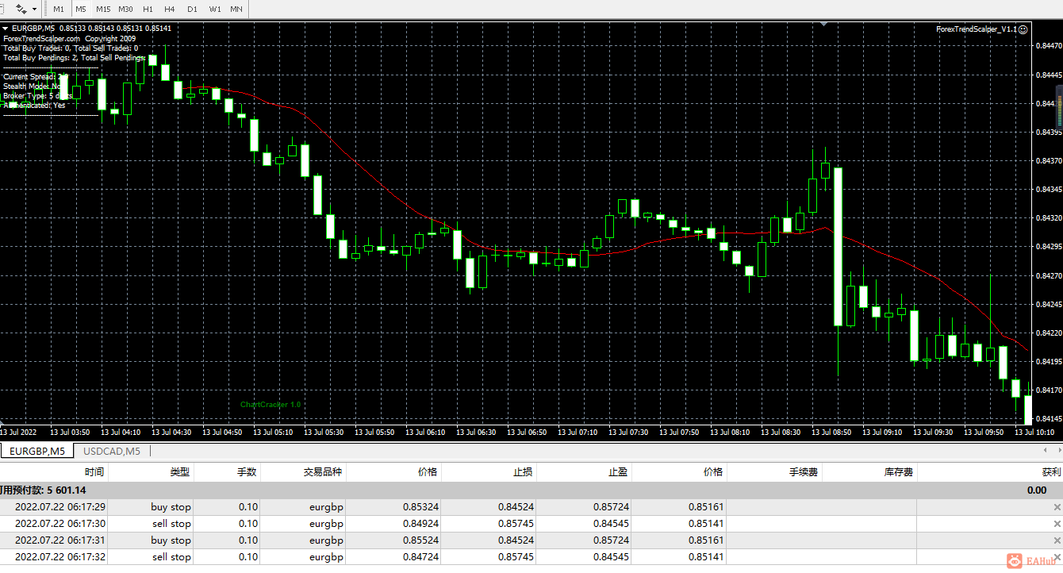Screen dimensions: 1063x573
Task: Click the green ChartCracker 1.0 label
Action: click(271, 405)
